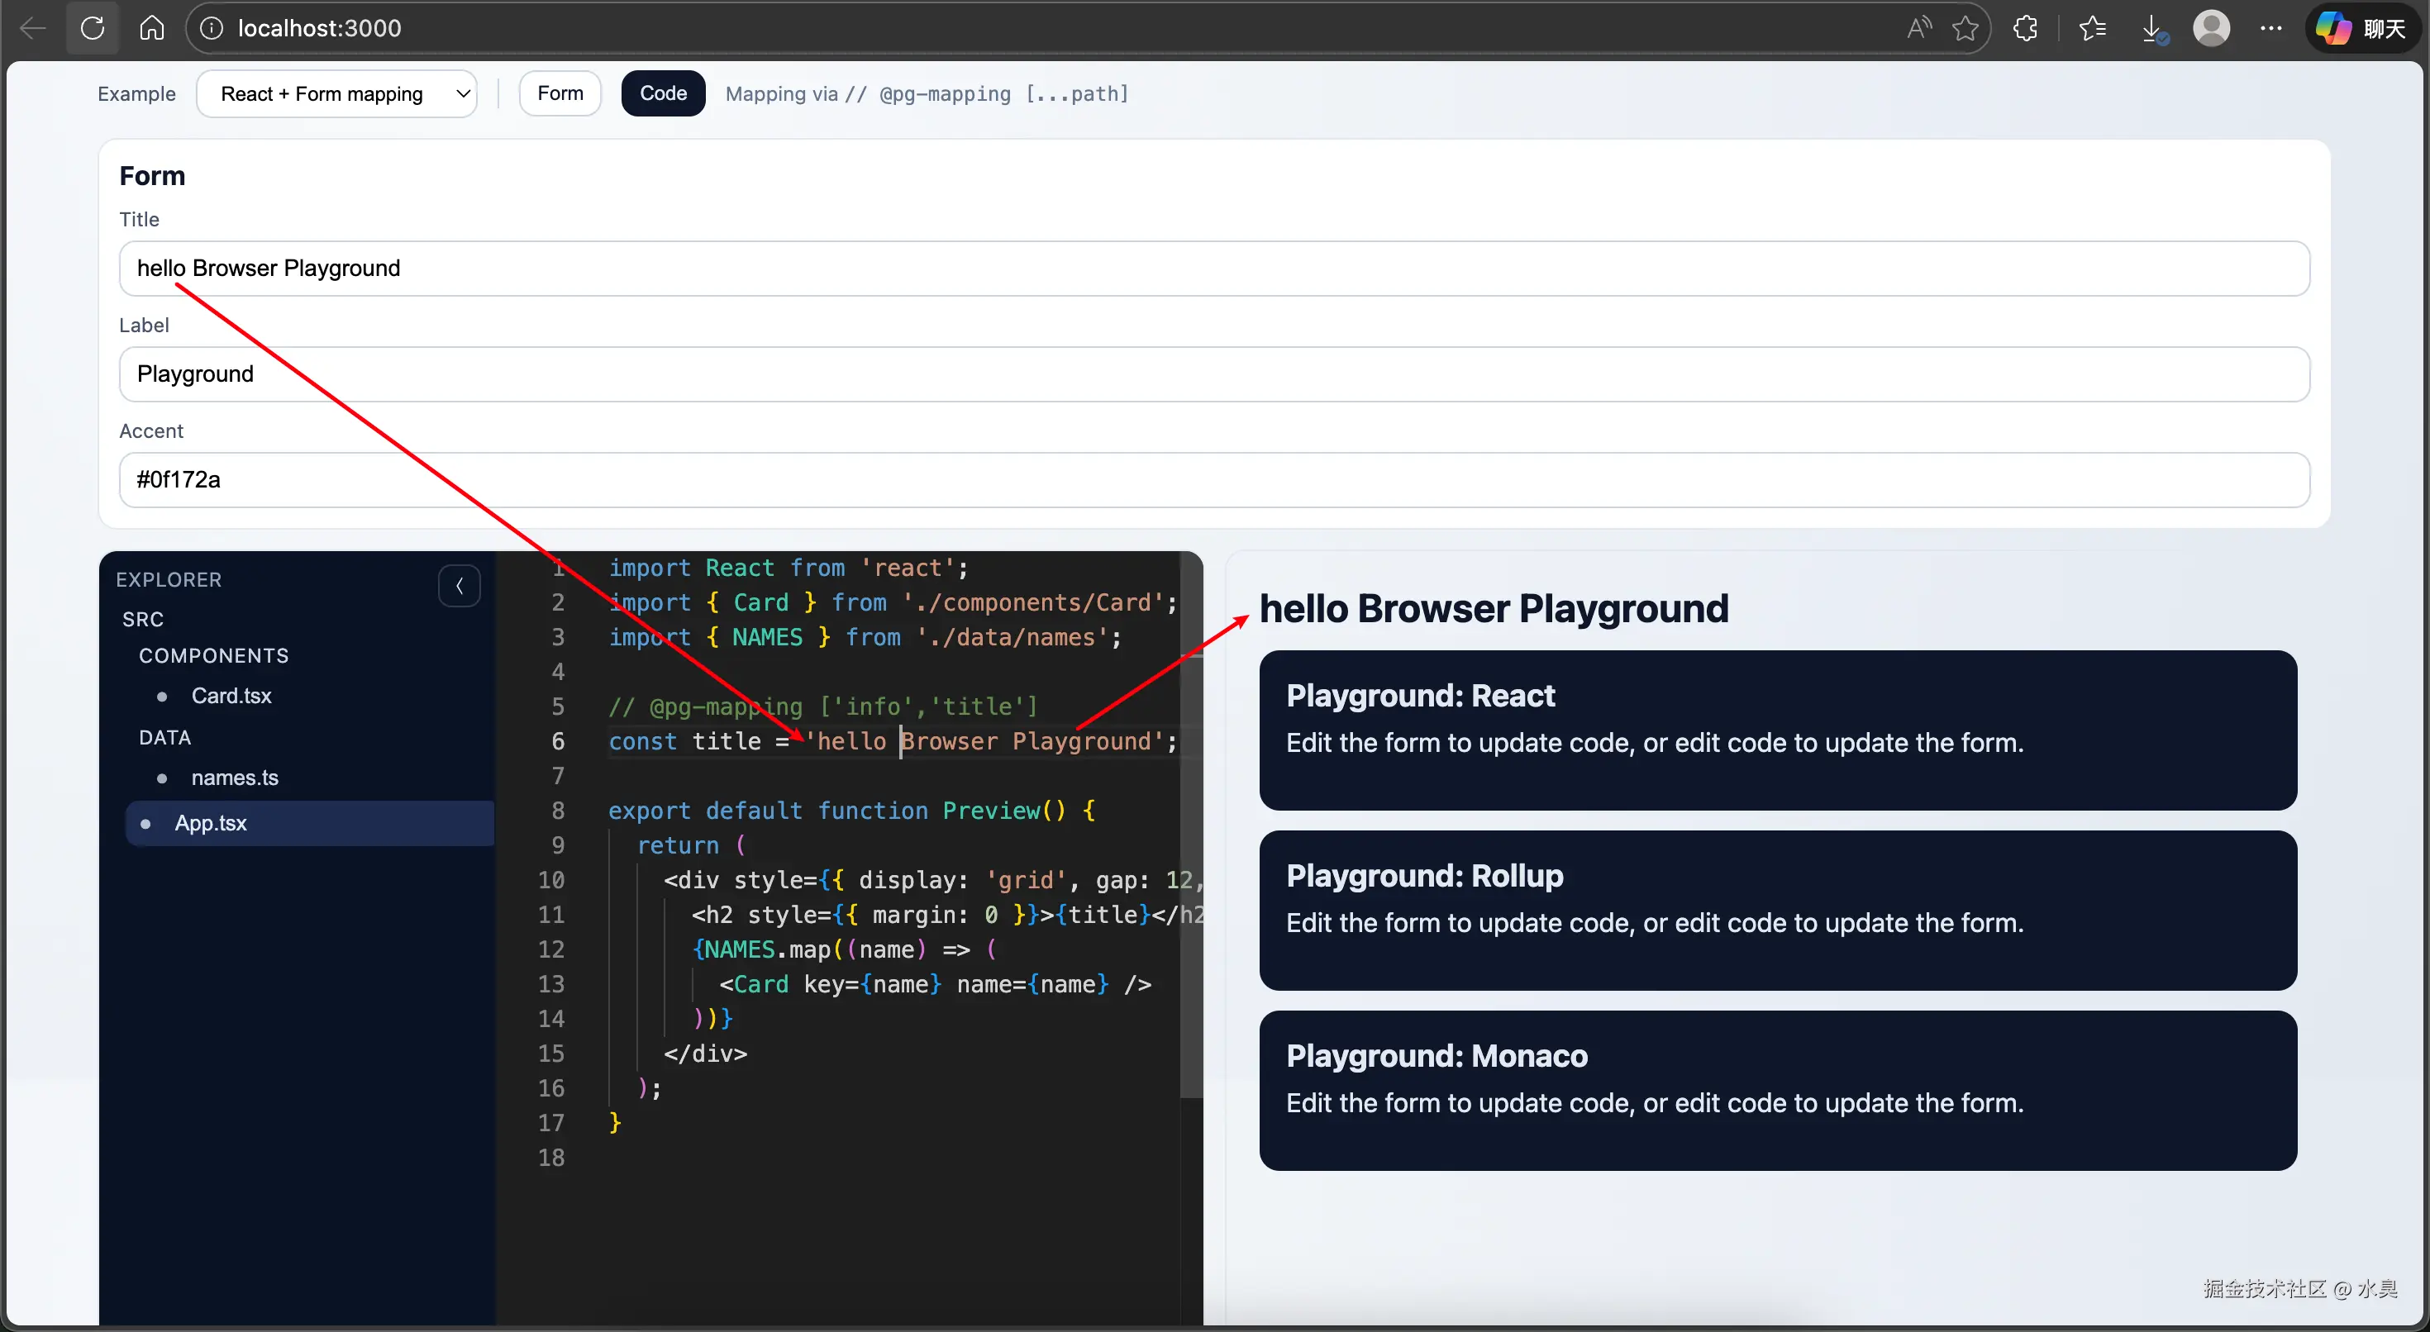Switch to the Form view toggle
The image size is (2430, 1332).
click(560, 93)
